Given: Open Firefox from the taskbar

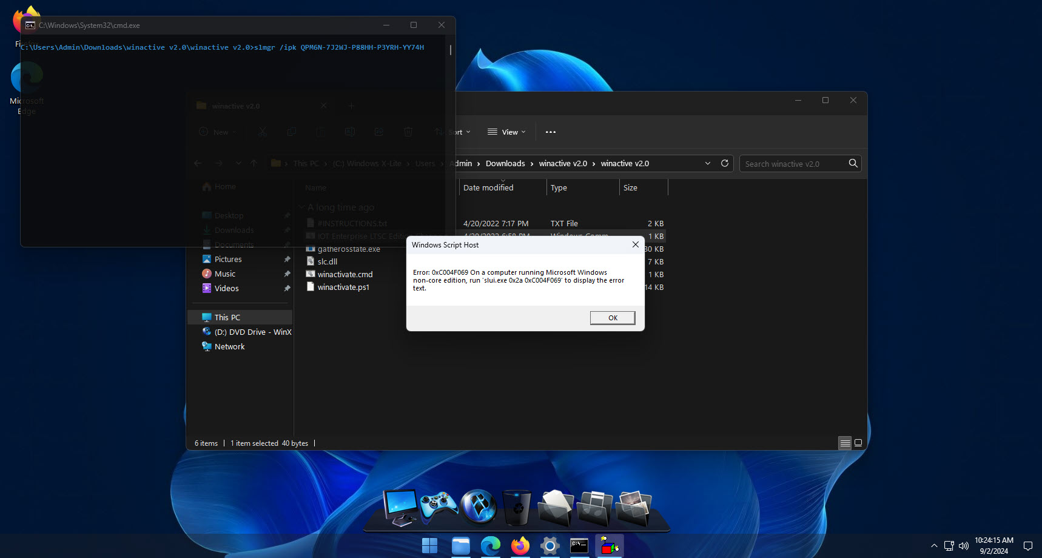Looking at the screenshot, I should tap(520, 546).
